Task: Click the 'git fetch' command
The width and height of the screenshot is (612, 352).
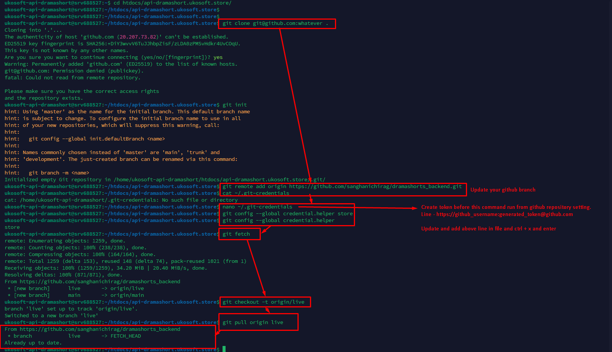Action: [236, 234]
